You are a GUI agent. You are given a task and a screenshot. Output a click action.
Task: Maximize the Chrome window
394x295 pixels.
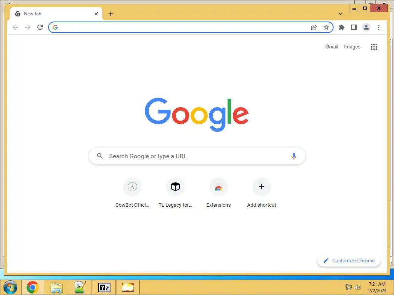365,8
